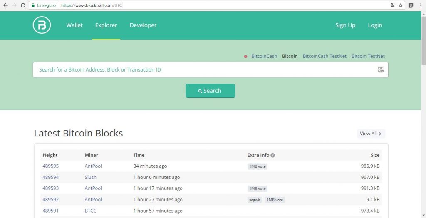Switch to BitcoinCash TestNet
The image size is (426, 218).
[x=324, y=56]
